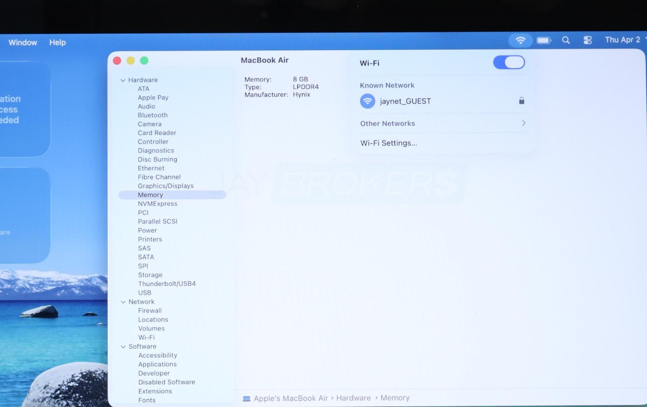Screen dimensions: 647x407
Task: Click the battery status icon
Action: 543,40
